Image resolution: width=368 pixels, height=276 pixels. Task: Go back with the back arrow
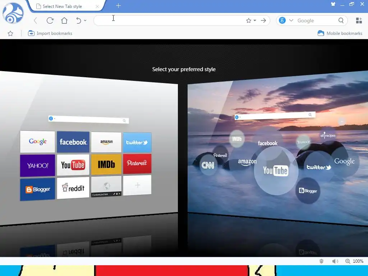click(x=36, y=20)
